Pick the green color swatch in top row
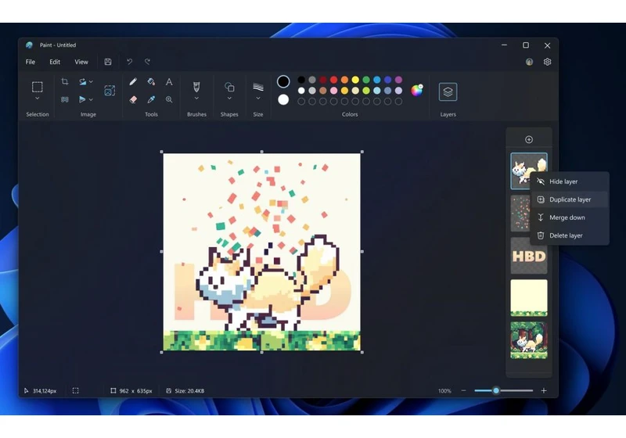The image size is (626, 438). coord(366,80)
